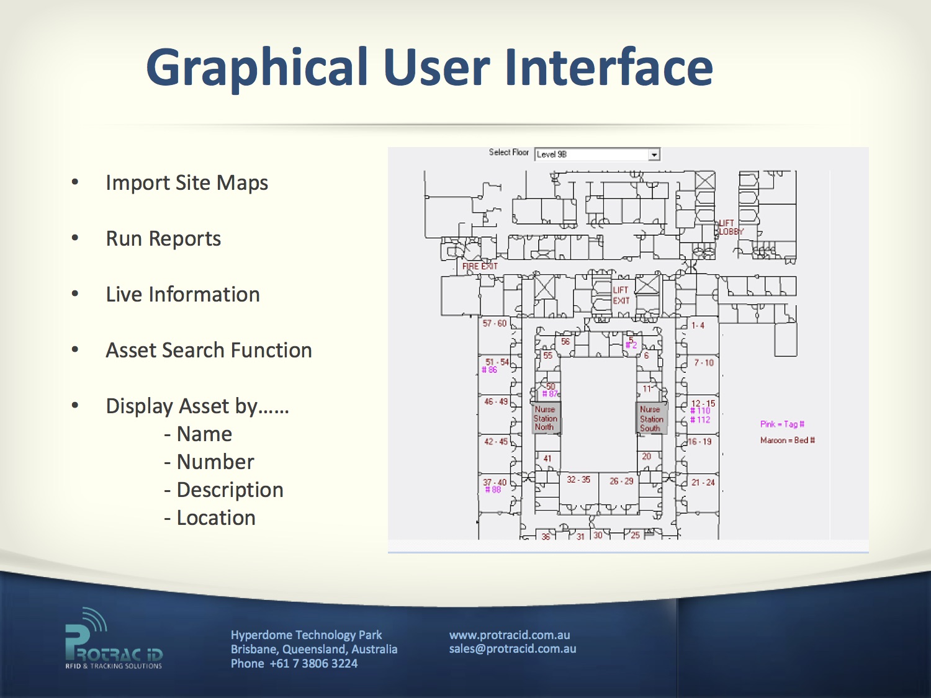Click the LIFT LOBBY label on map
931x698 pixels.
pos(730,228)
